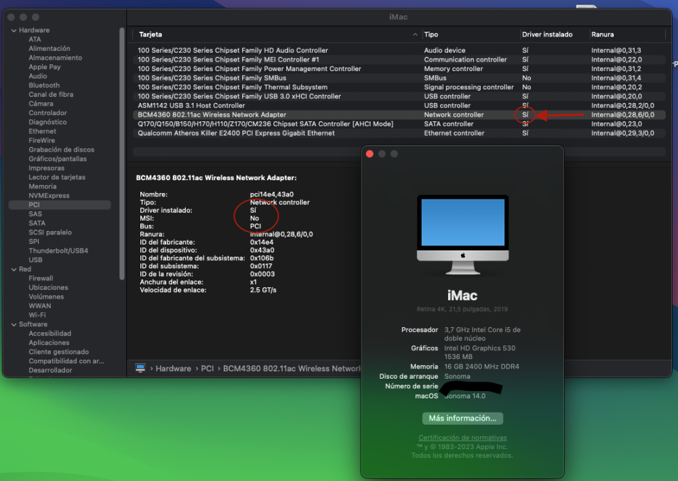The width and height of the screenshot is (678, 481).
Task: Select Power Management Controller row
Action: click(x=399, y=68)
